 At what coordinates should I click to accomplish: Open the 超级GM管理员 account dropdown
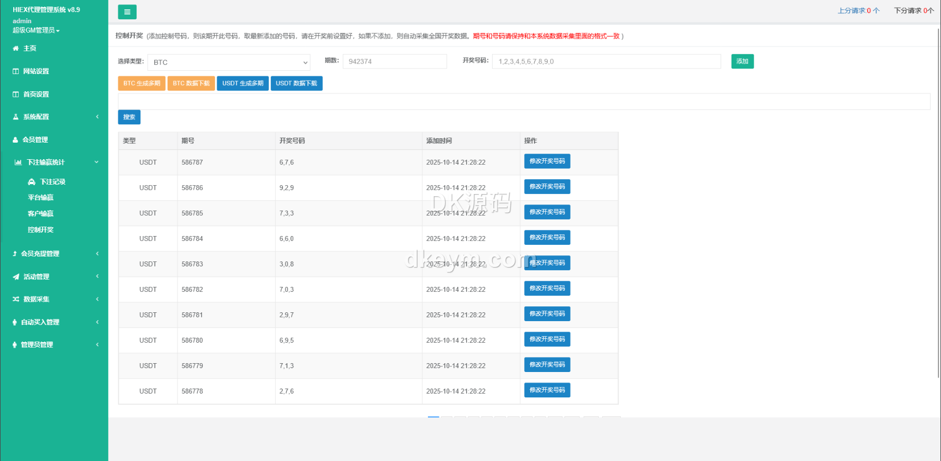pos(36,30)
